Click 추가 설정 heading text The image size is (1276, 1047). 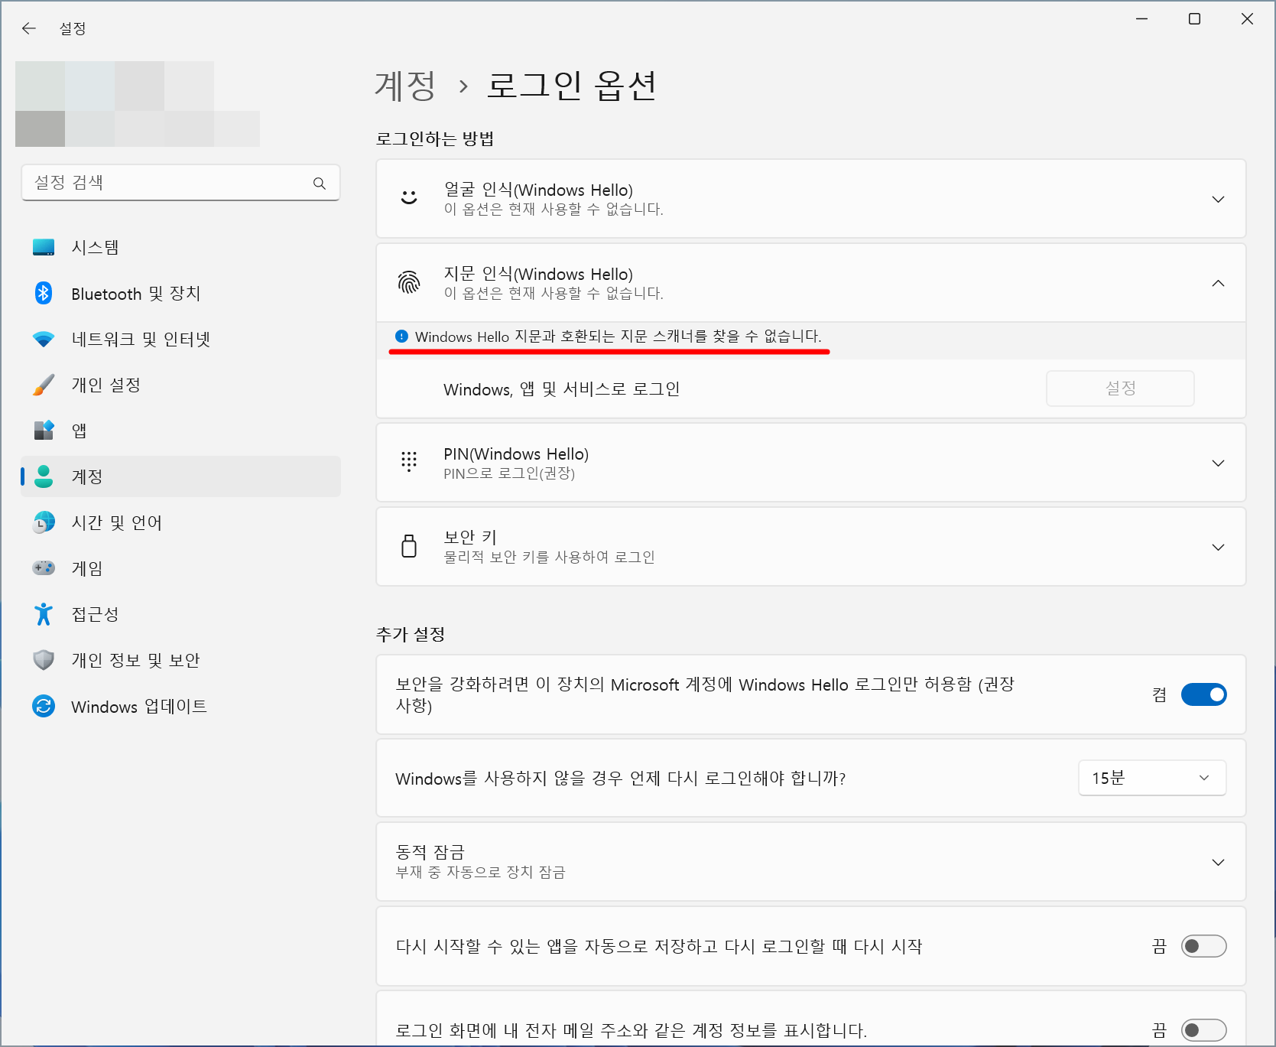click(411, 634)
